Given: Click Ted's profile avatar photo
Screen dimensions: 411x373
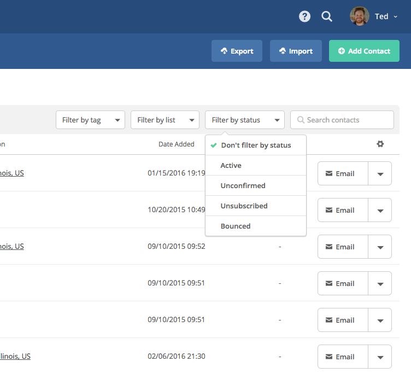Looking at the screenshot, I should coord(360,16).
